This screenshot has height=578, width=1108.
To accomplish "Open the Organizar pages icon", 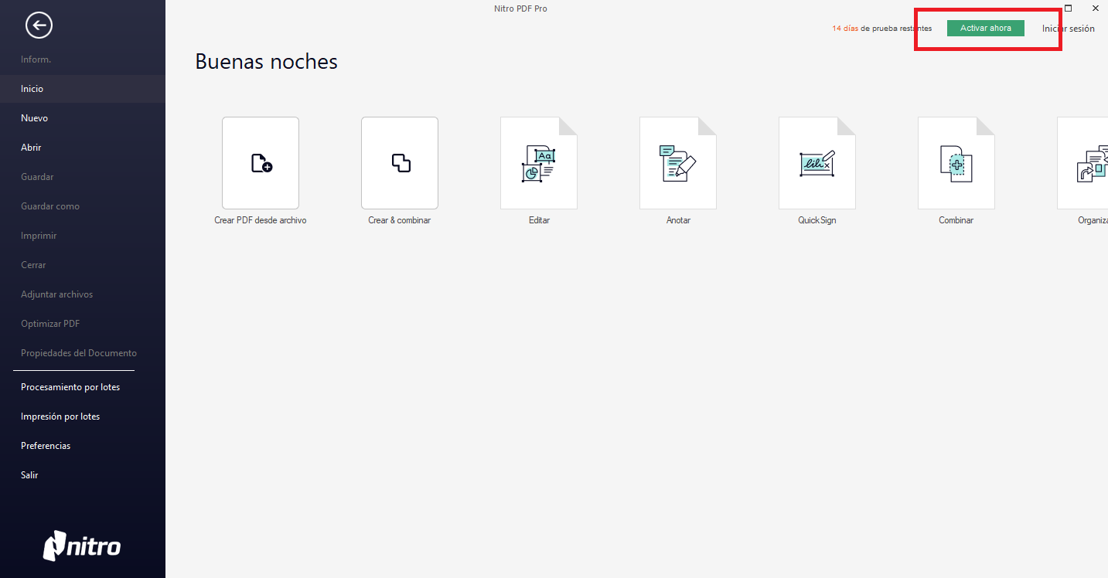I will pos(1090,163).
